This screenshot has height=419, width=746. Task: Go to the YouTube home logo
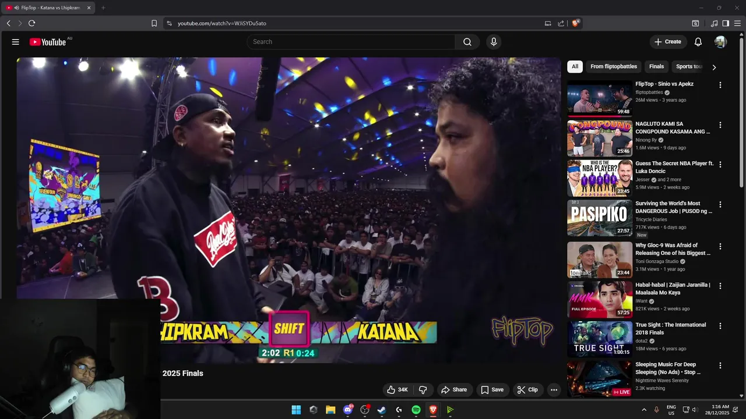(48, 42)
